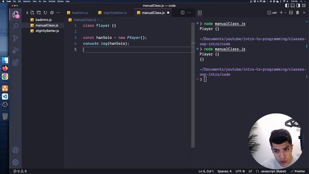Screen dimensions: 309x174
Task: Open the Explorer view in activity bar
Action: click(15, 14)
